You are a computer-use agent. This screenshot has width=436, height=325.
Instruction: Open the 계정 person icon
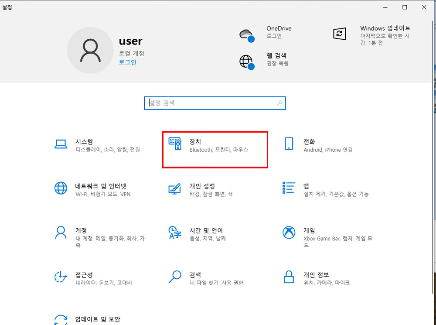pos(61,233)
